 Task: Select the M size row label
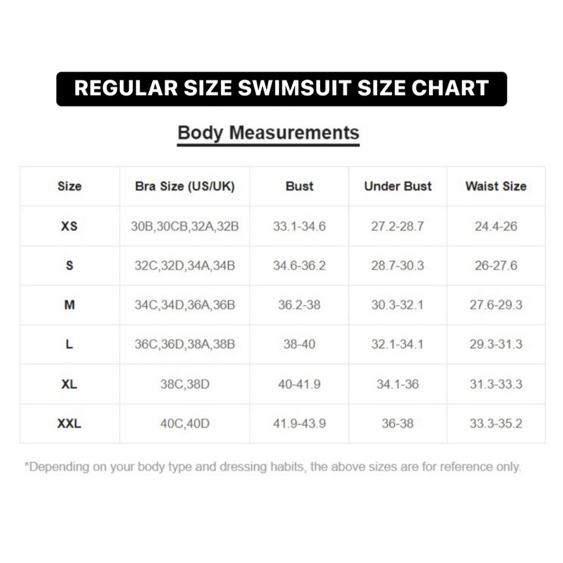point(69,305)
